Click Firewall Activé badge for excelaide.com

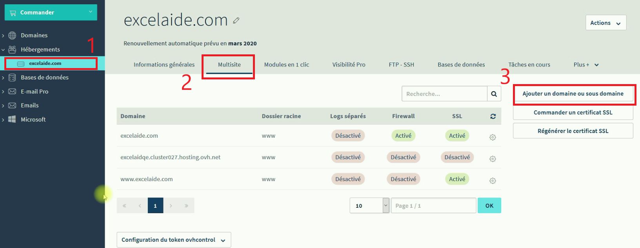point(404,136)
